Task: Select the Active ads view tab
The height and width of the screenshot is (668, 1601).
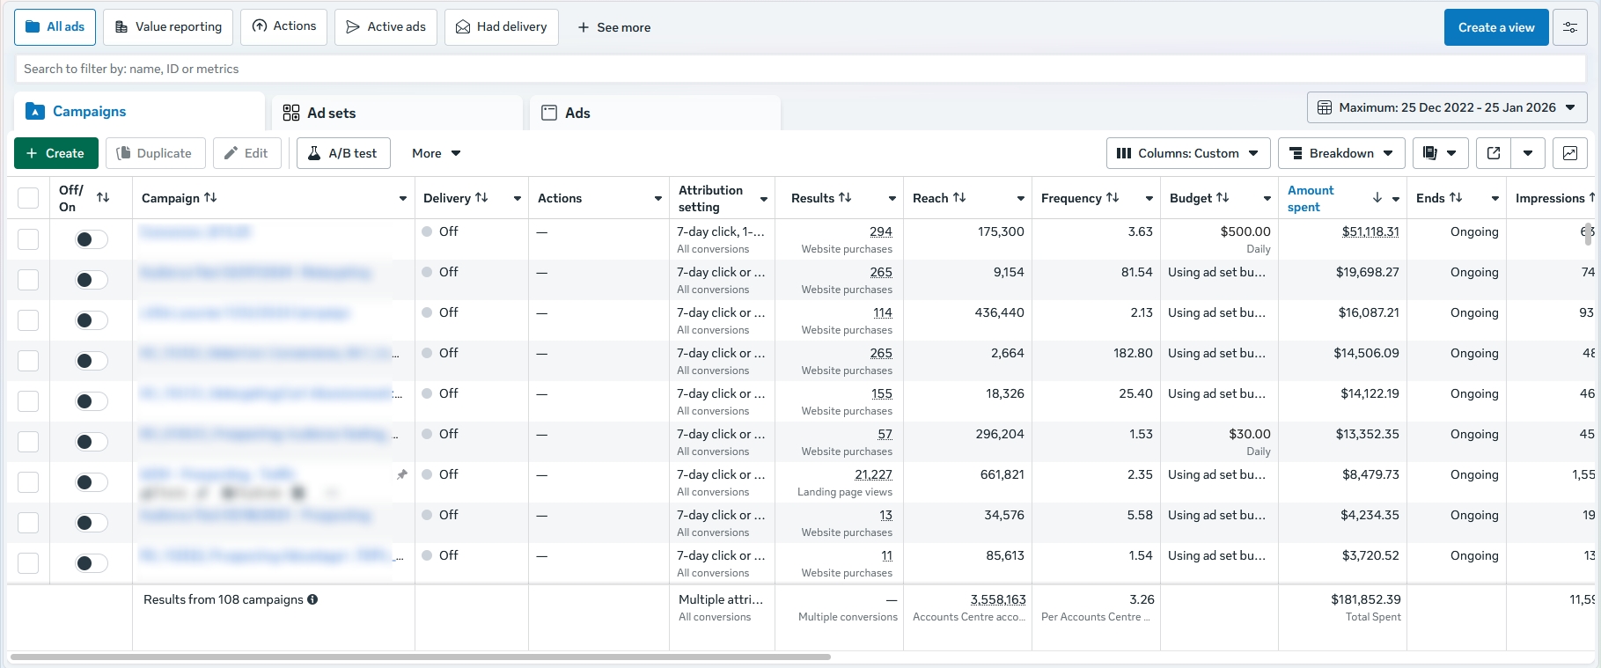Action: [386, 27]
